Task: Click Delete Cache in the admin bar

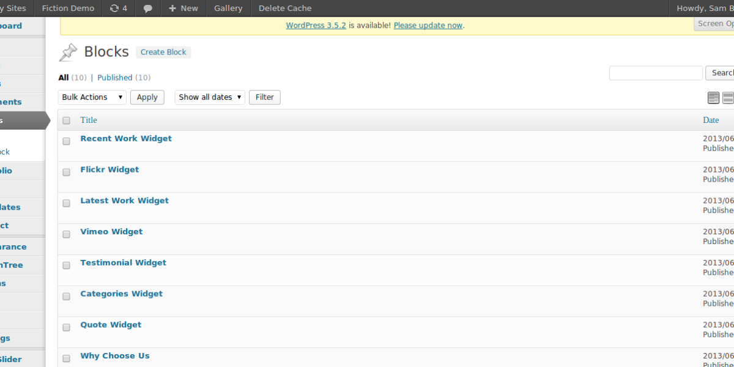Action: (x=285, y=9)
